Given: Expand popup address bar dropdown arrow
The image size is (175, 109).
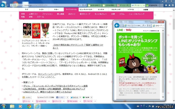Looking at the screenshot, I should [x=145, y=26].
